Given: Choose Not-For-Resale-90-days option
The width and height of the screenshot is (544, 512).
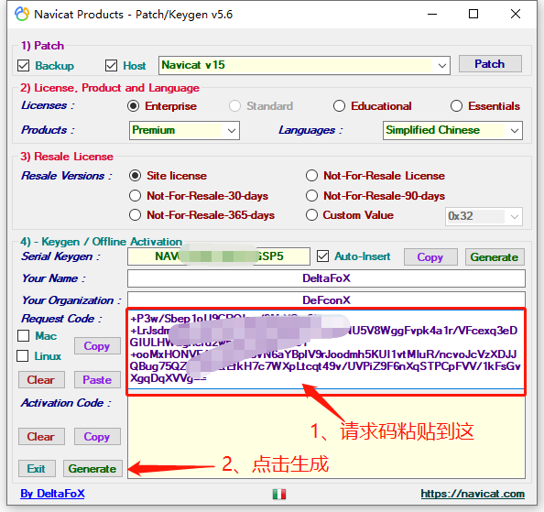Looking at the screenshot, I should pos(311,196).
